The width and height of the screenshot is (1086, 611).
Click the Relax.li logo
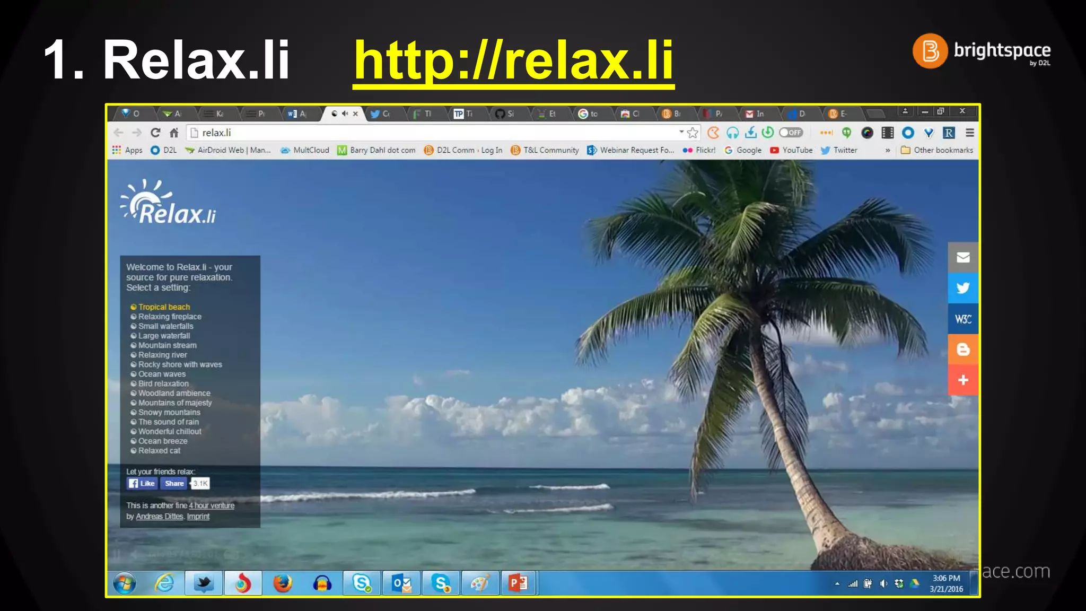pyautogui.click(x=168, y=202)
